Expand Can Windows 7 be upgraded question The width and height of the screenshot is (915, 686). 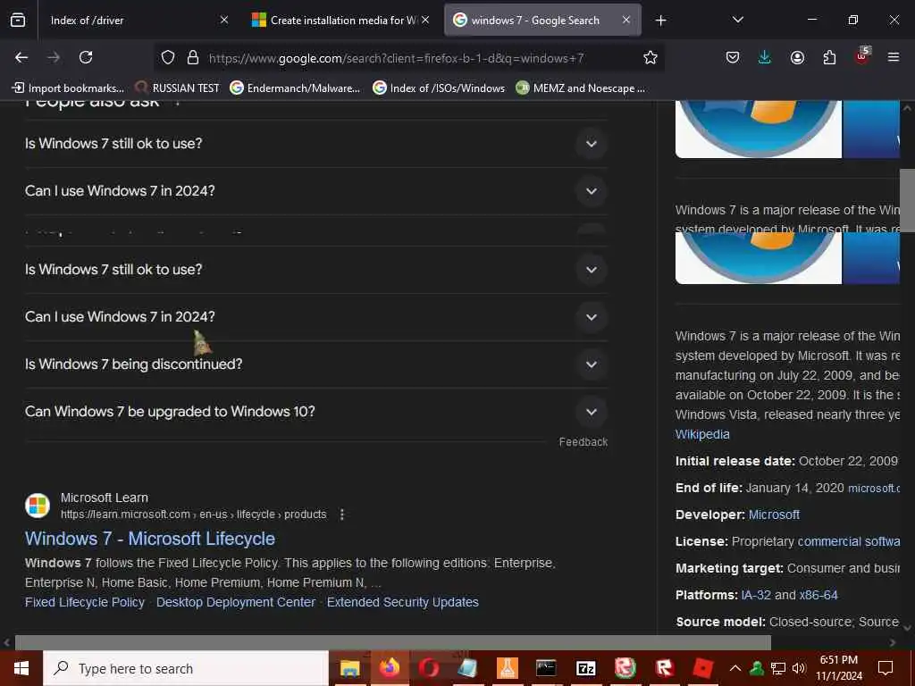click(315, 411)
